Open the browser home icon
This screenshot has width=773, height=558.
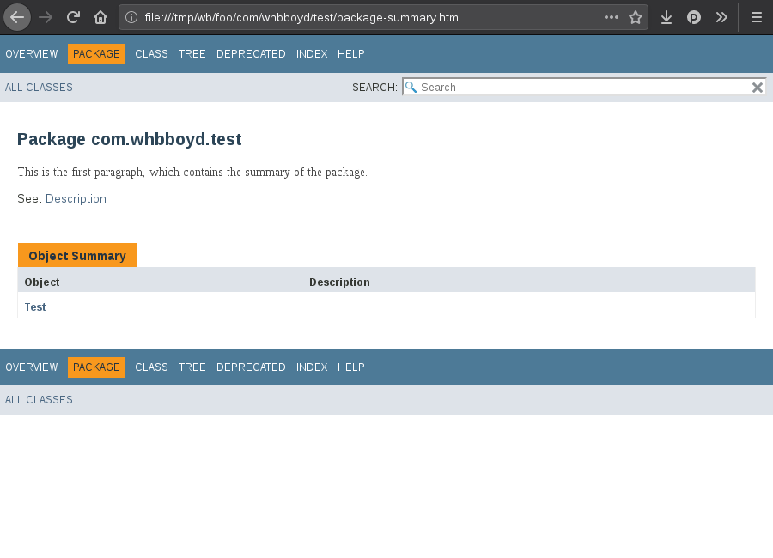(x=100, y=18)
